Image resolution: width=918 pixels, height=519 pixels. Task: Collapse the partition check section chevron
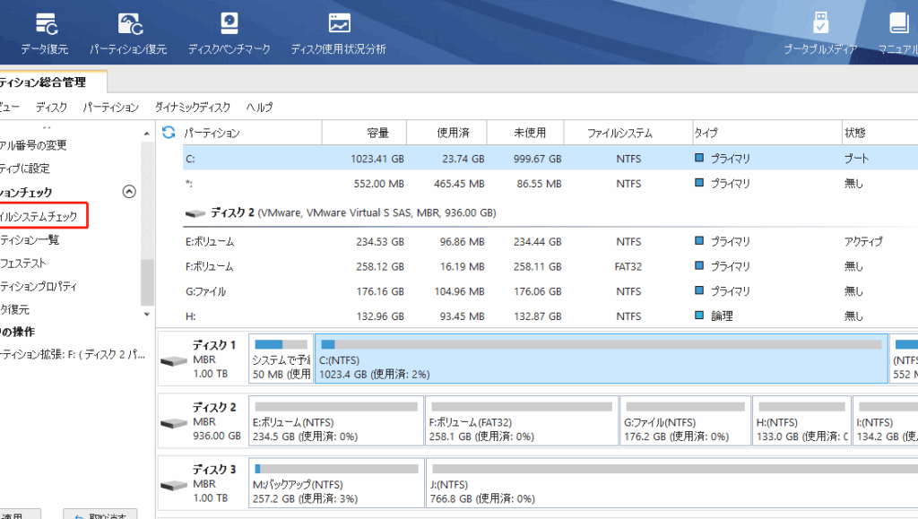click(x=129, y=192)
